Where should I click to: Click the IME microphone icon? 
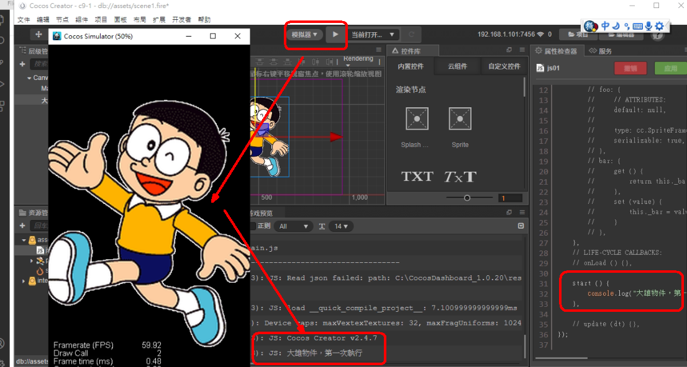tap(648, 26)
